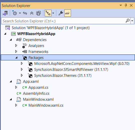
Task: Select App.xaml file
Action: 31,82
